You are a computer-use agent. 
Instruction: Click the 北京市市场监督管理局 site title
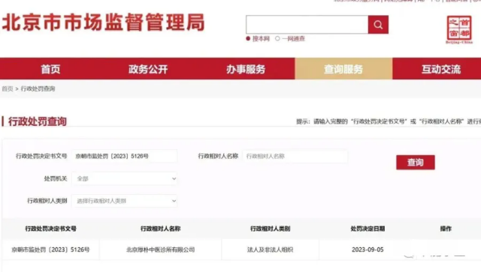pyautogui.click(x=104, y=22)
